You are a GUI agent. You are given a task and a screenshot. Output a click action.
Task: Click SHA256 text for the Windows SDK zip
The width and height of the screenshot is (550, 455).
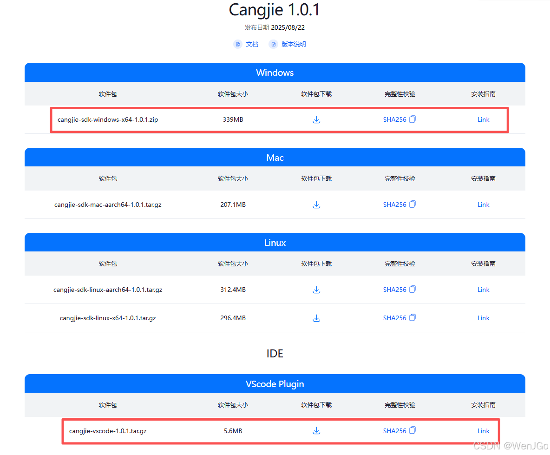tap(394, 119)
